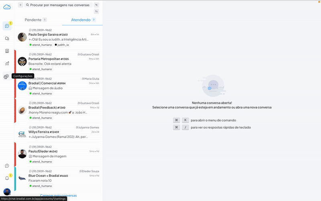Open the help question mark icon
Screen dimensions: 321x201
[x=7, y=166]
